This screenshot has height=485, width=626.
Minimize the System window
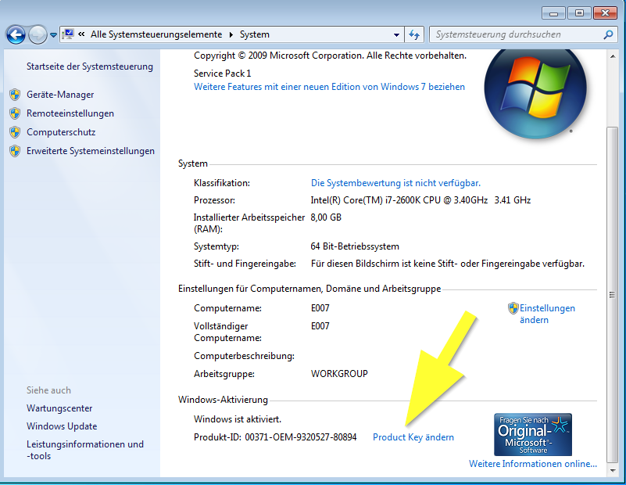(554, 13)
